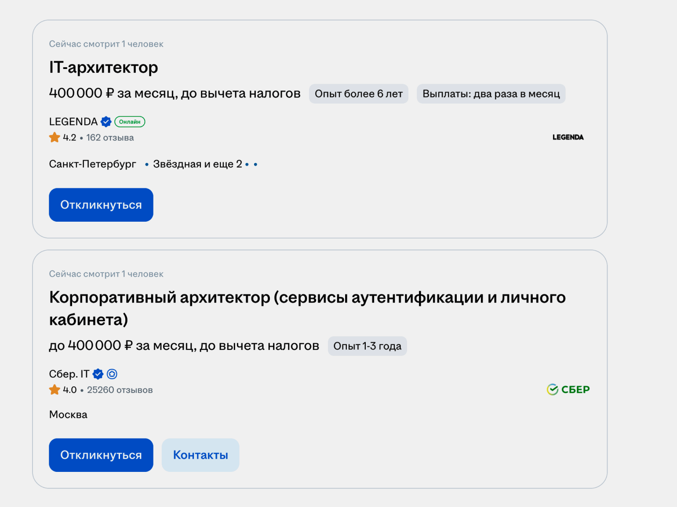Viewport: 677px width, 507px height.
Task: Click the verified badge next to LEGENDA
Action: point(106,122)
